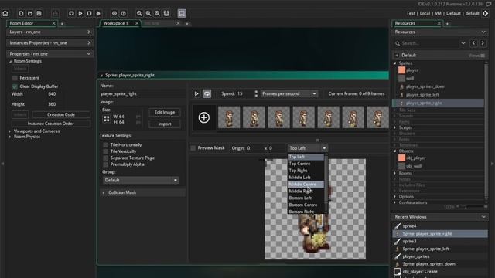
Task: Open room Creation Code
Action: coord(61,115)
